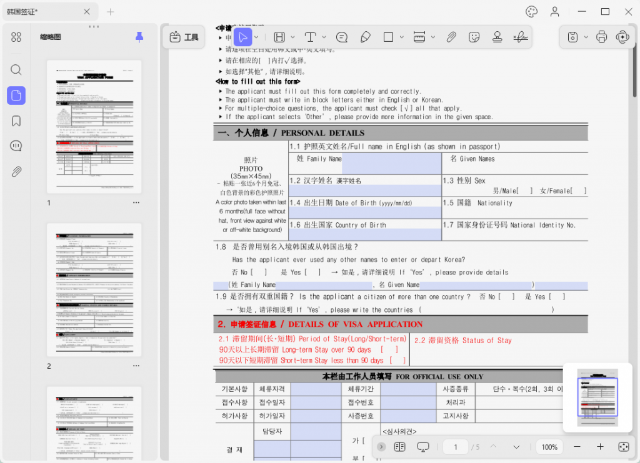Pick the T text typewriter tool
Screen dimensions: 640x463
click(310, 37)
